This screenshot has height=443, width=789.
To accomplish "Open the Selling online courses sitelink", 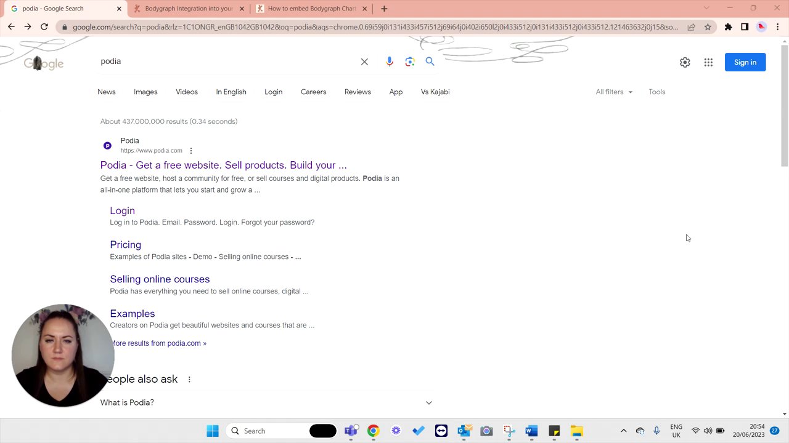I will click(x=160, y=279).
